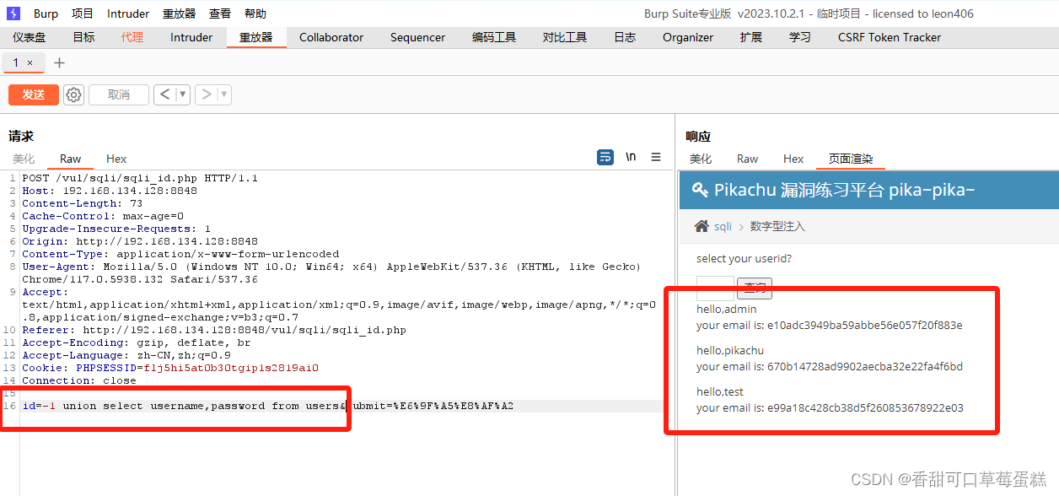
Task: Click the Pikachu 漏洞练习平台 header title
Action: tap(845, 190)
